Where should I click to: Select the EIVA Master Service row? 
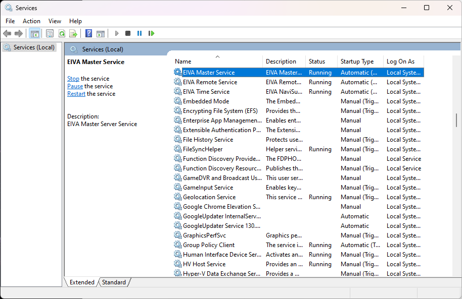tap(298, 72)
